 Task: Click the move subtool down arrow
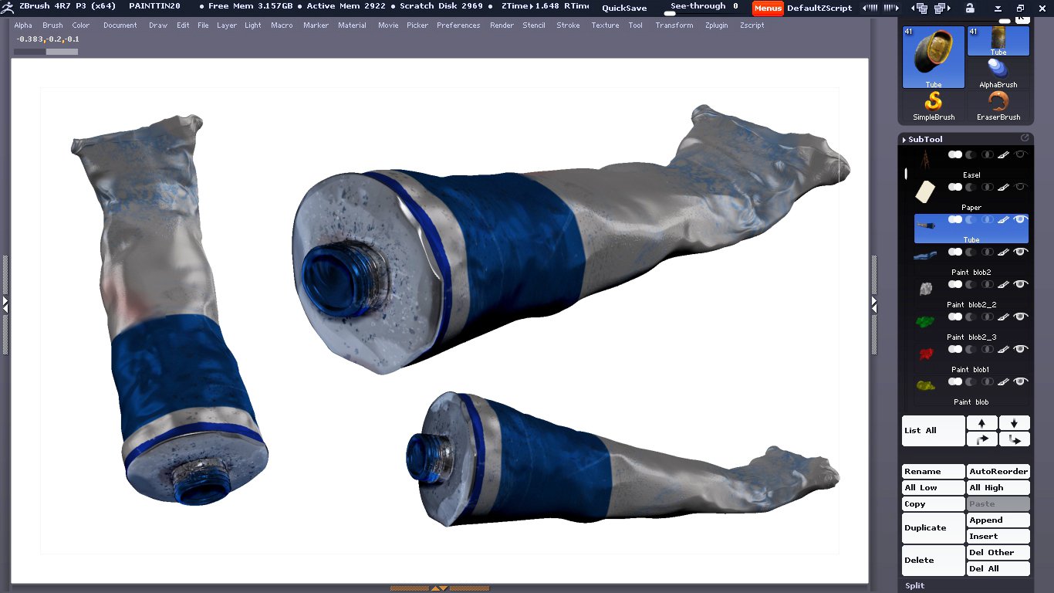(x=1014, y=423)
